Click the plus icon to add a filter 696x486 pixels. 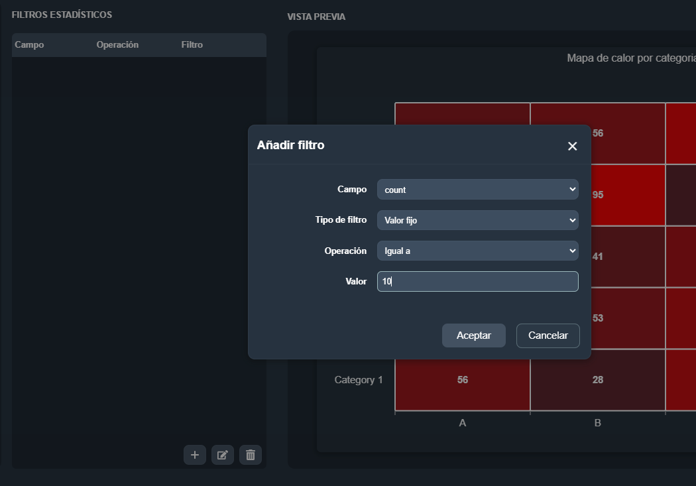[195, 455]
